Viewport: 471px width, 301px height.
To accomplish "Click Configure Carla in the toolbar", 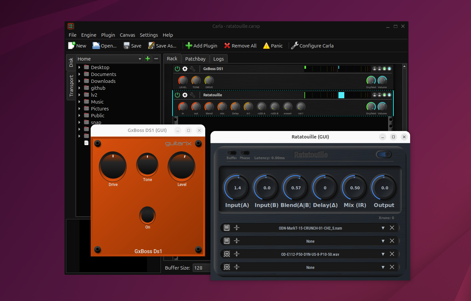I will click(x=312, y=46).
